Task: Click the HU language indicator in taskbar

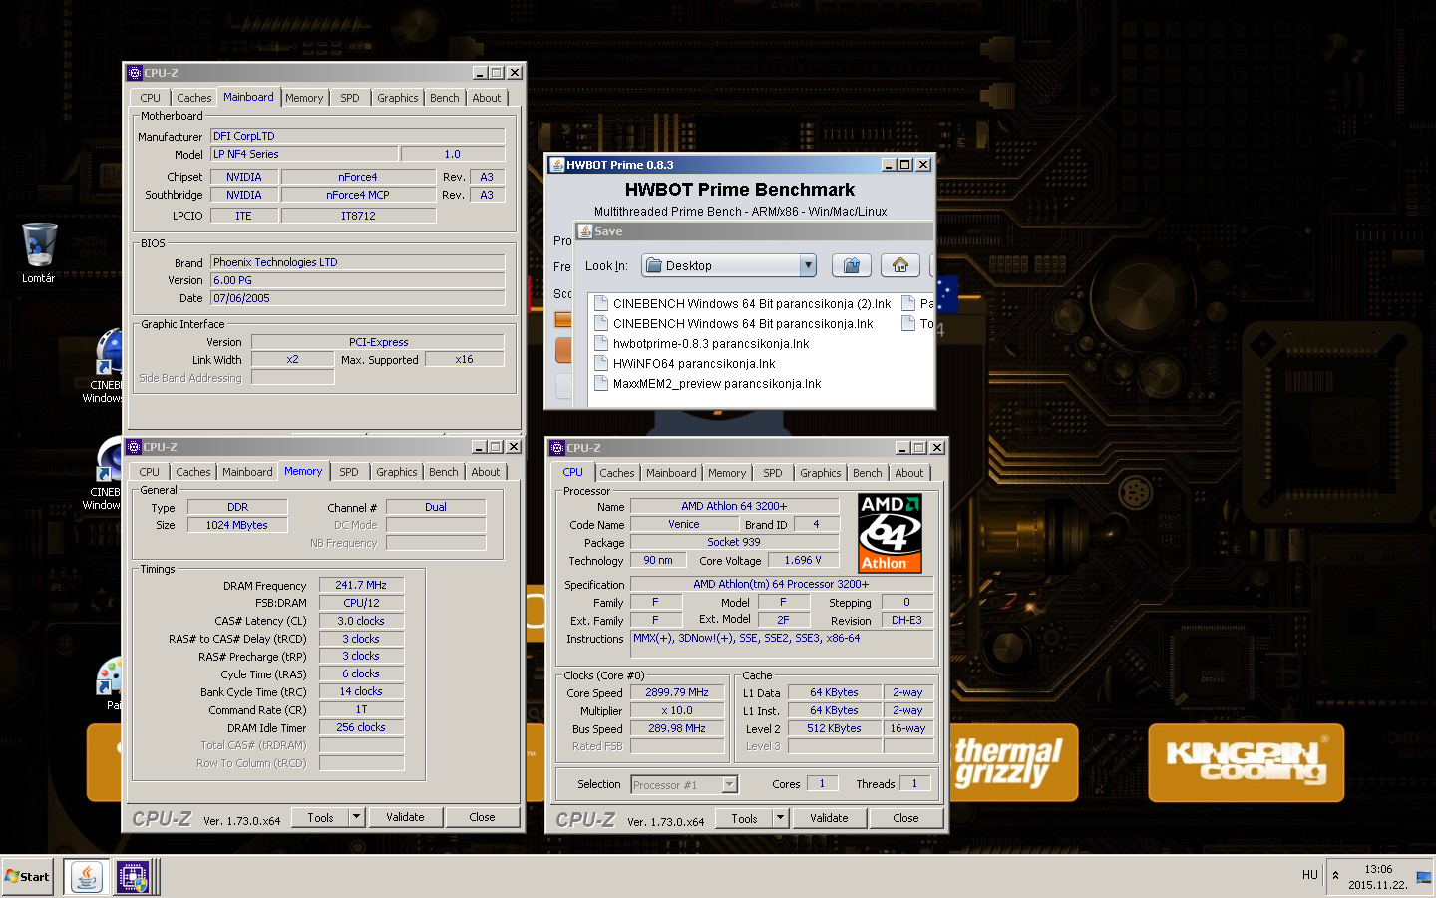Action: click(1310, 875)
